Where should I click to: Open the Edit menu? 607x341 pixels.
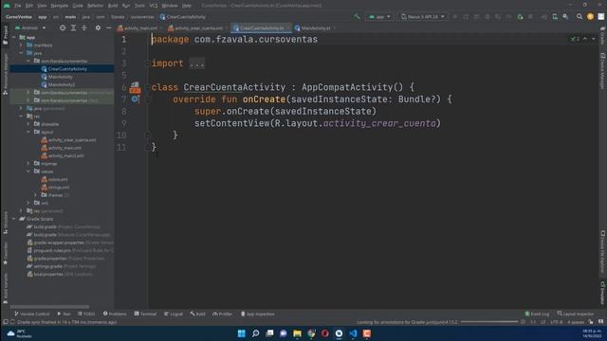tap(29, 6)
